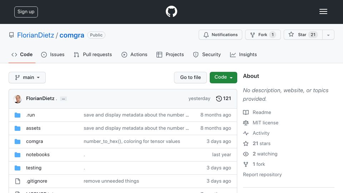Open the notebooks folder
The width and height of the screenshot is (343, 193).
(38, 155)
